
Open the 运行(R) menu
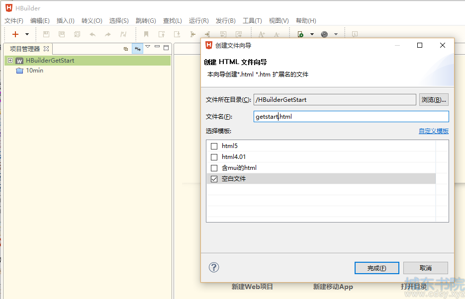[x=199, y=21]
